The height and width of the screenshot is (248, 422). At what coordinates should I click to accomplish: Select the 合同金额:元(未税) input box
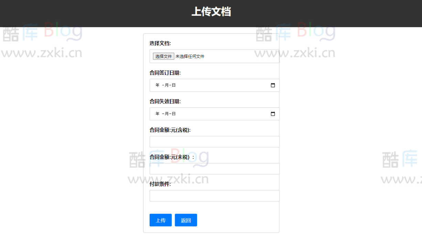(x=214, y=168)
